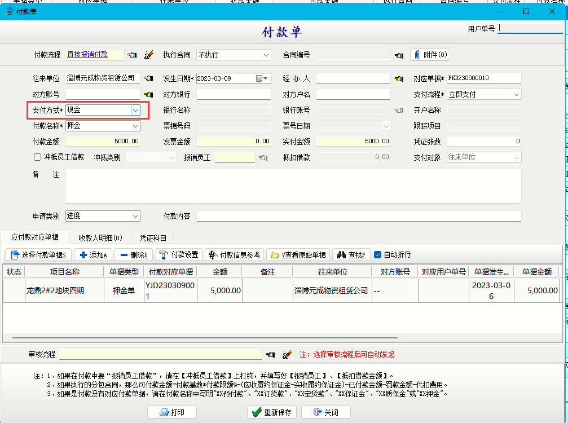Image resolution: width=568 pixels, height=423 pixels.
Task: Switch to the 收款人明细(0) tab
Action: [x=100, y=238]
